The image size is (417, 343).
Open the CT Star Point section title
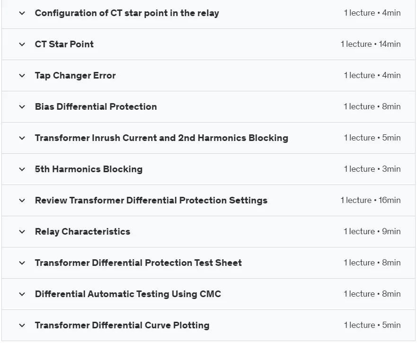click(x=64, y=44)
